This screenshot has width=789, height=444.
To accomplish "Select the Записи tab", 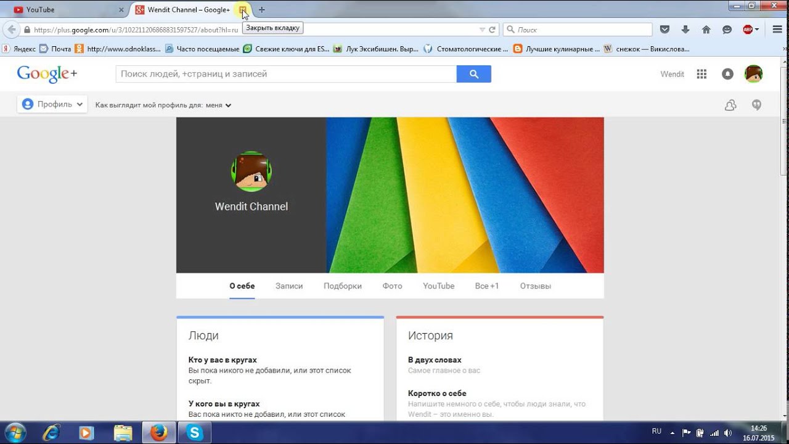I will 289,286.
